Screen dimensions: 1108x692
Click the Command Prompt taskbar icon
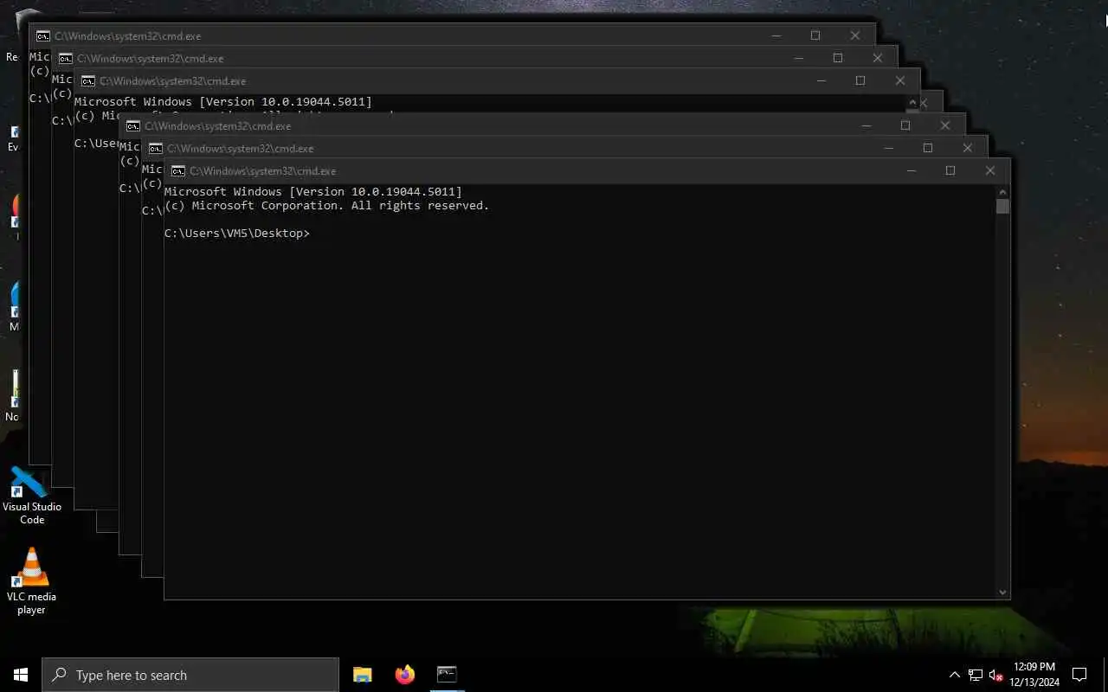[x=447, y=675]
